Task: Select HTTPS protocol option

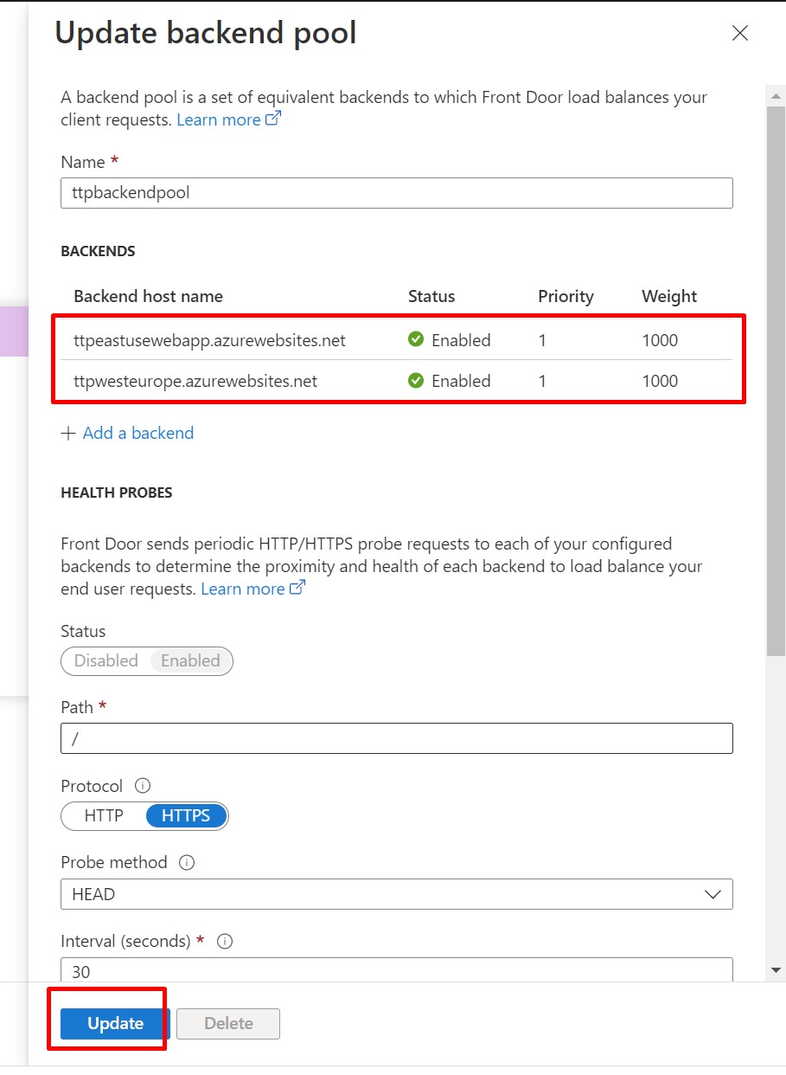Action: (x=186, y=815)
